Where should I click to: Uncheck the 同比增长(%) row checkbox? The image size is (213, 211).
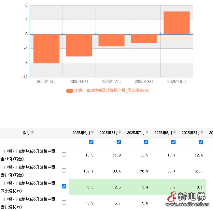(x=64, y=186)
